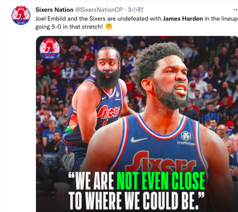Viewport: 238px width, 212px height.
Task: Click the Sixers Nation display name
Action: tap(54, 10)
